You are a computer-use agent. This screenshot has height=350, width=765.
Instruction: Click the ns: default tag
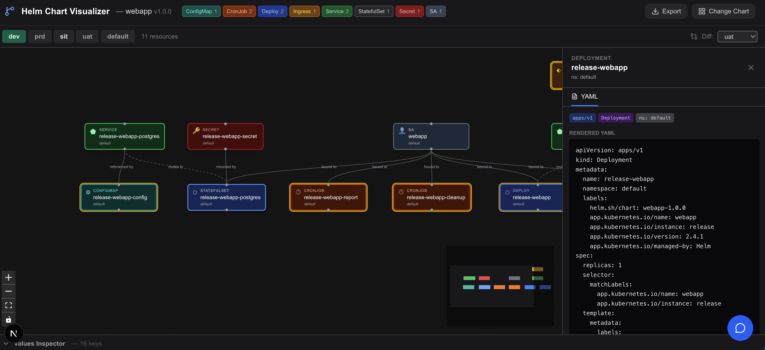[654, 118]
